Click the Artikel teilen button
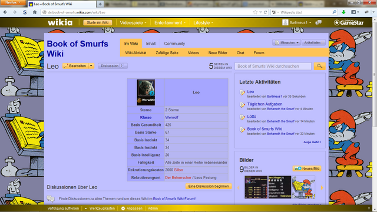The height and width of the screenshot is (212, 377). [x=313, y=42]
